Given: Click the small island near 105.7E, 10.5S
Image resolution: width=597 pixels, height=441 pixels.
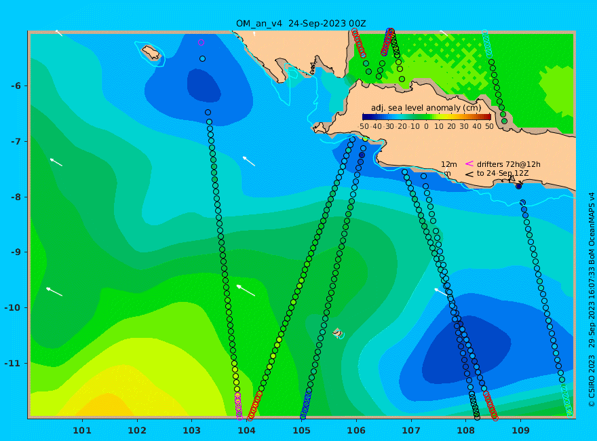Looking at the screenshot, I should click(x=337, y=333).
